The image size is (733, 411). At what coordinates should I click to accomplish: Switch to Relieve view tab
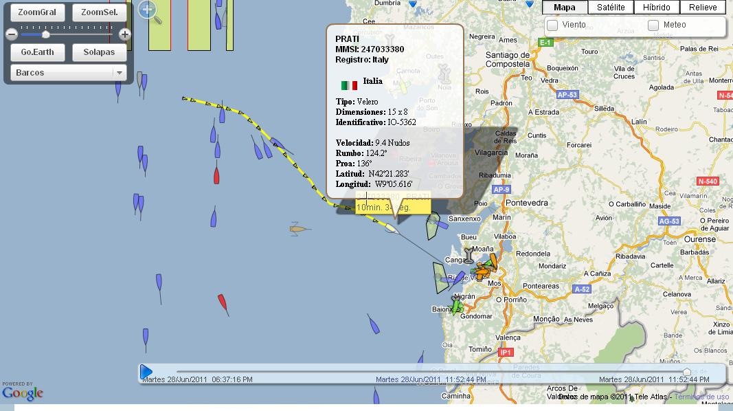703,7
